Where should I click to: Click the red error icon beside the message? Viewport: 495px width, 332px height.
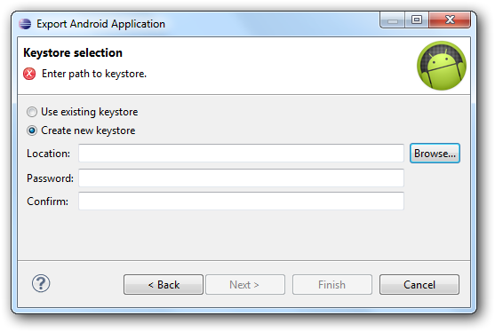(29, 74)
